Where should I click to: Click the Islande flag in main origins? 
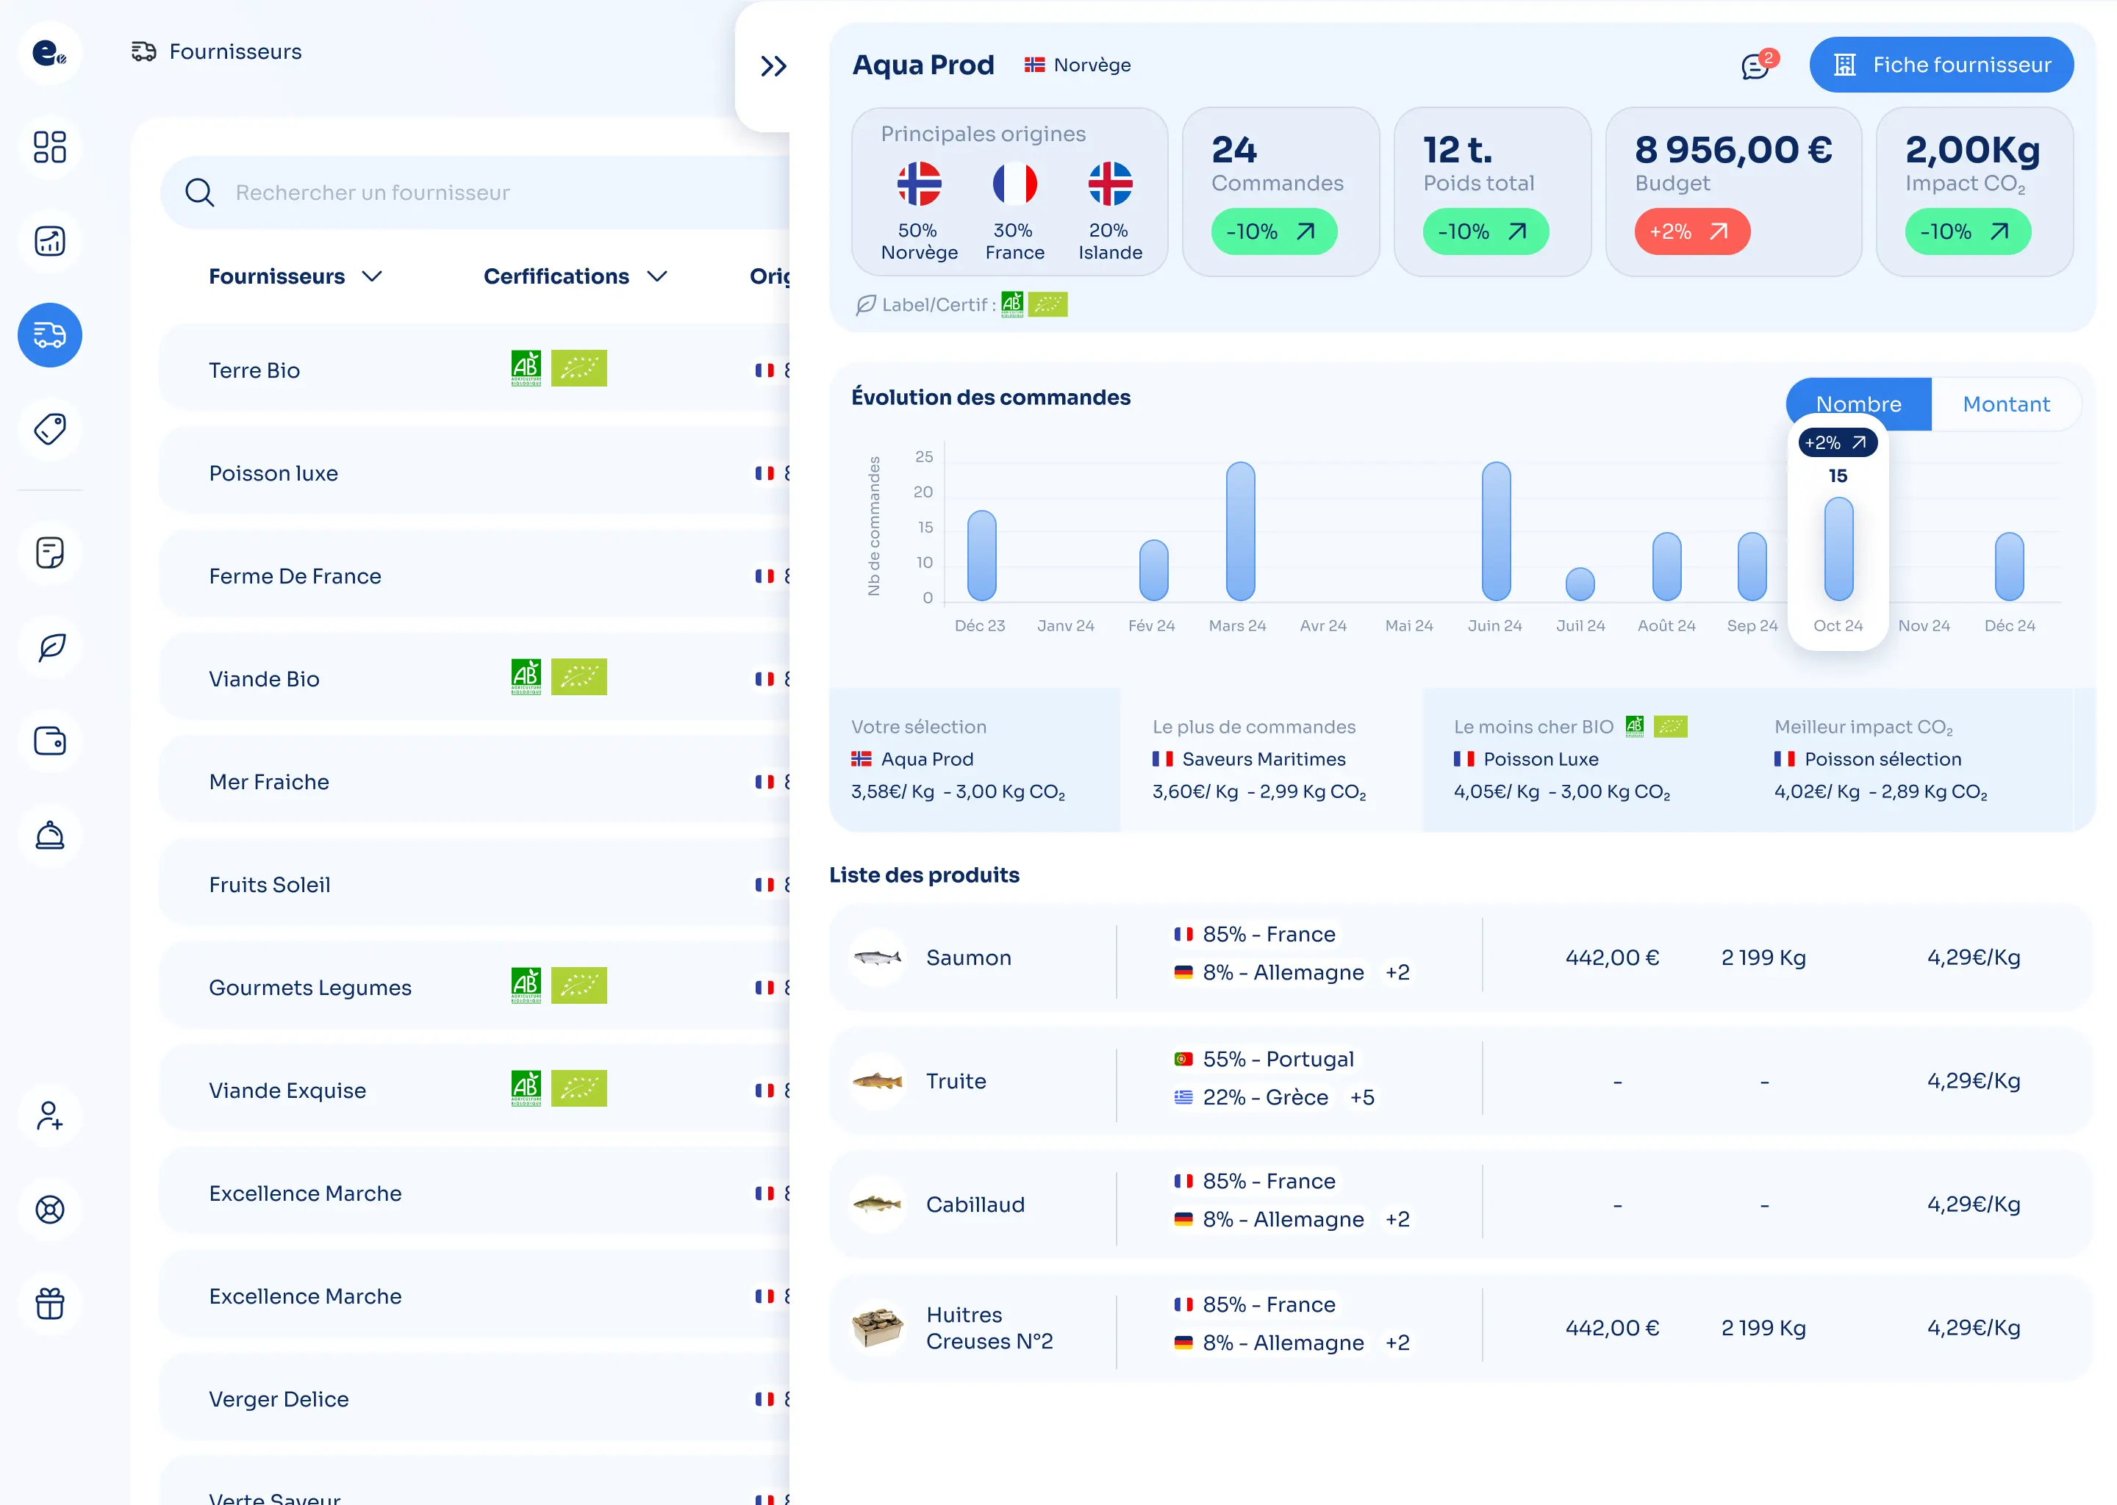(x=1111, y=184)
